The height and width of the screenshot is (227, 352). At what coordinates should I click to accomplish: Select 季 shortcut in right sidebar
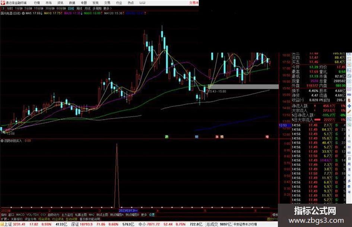349,186
